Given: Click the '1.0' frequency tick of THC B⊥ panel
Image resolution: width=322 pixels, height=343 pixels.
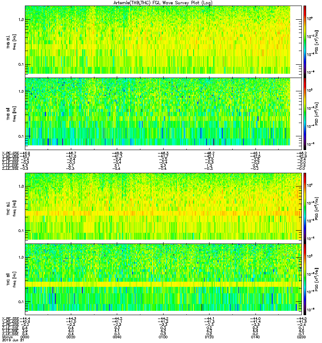Looking at the screenshot, I should pos(21,187).
